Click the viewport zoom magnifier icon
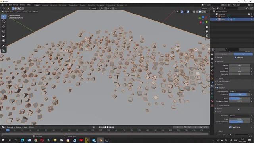 (206, 27)
